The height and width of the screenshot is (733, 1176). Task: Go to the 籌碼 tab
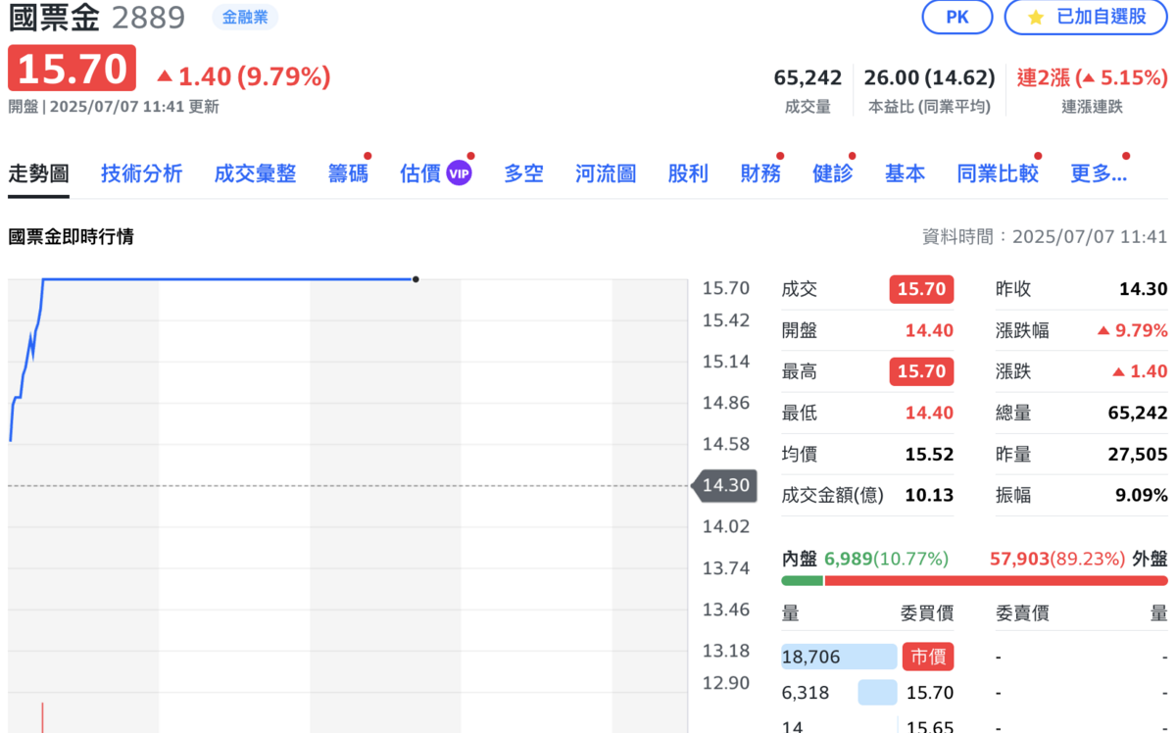point(348,173)
